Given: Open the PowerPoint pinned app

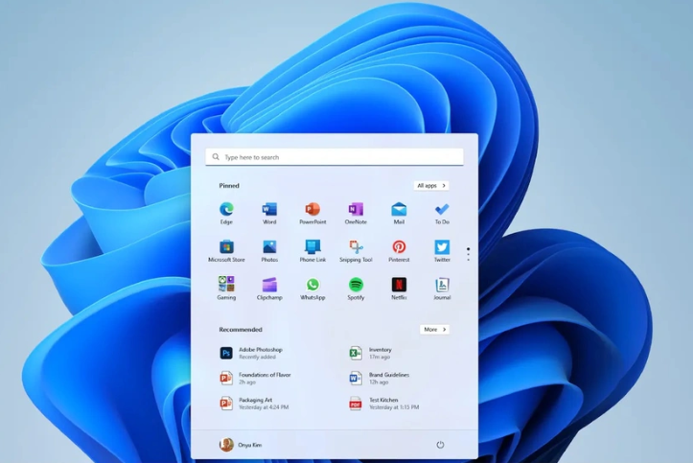Looking at the screenshot, I should pos(312,210).
